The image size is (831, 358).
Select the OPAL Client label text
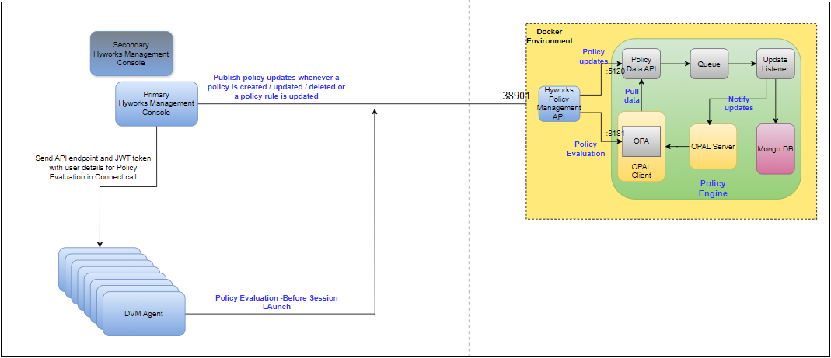(641, 170)
